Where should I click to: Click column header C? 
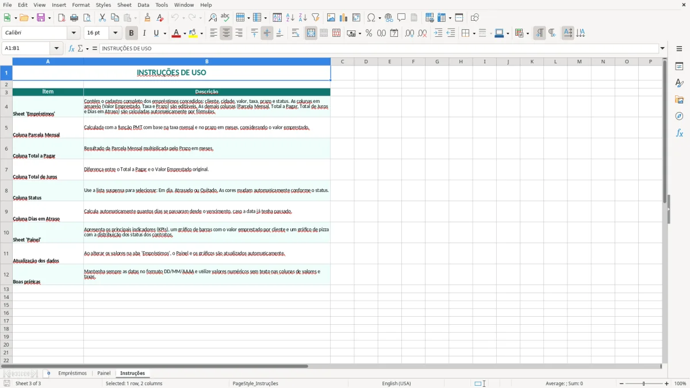pyautogui.click(x=342, y=62)
